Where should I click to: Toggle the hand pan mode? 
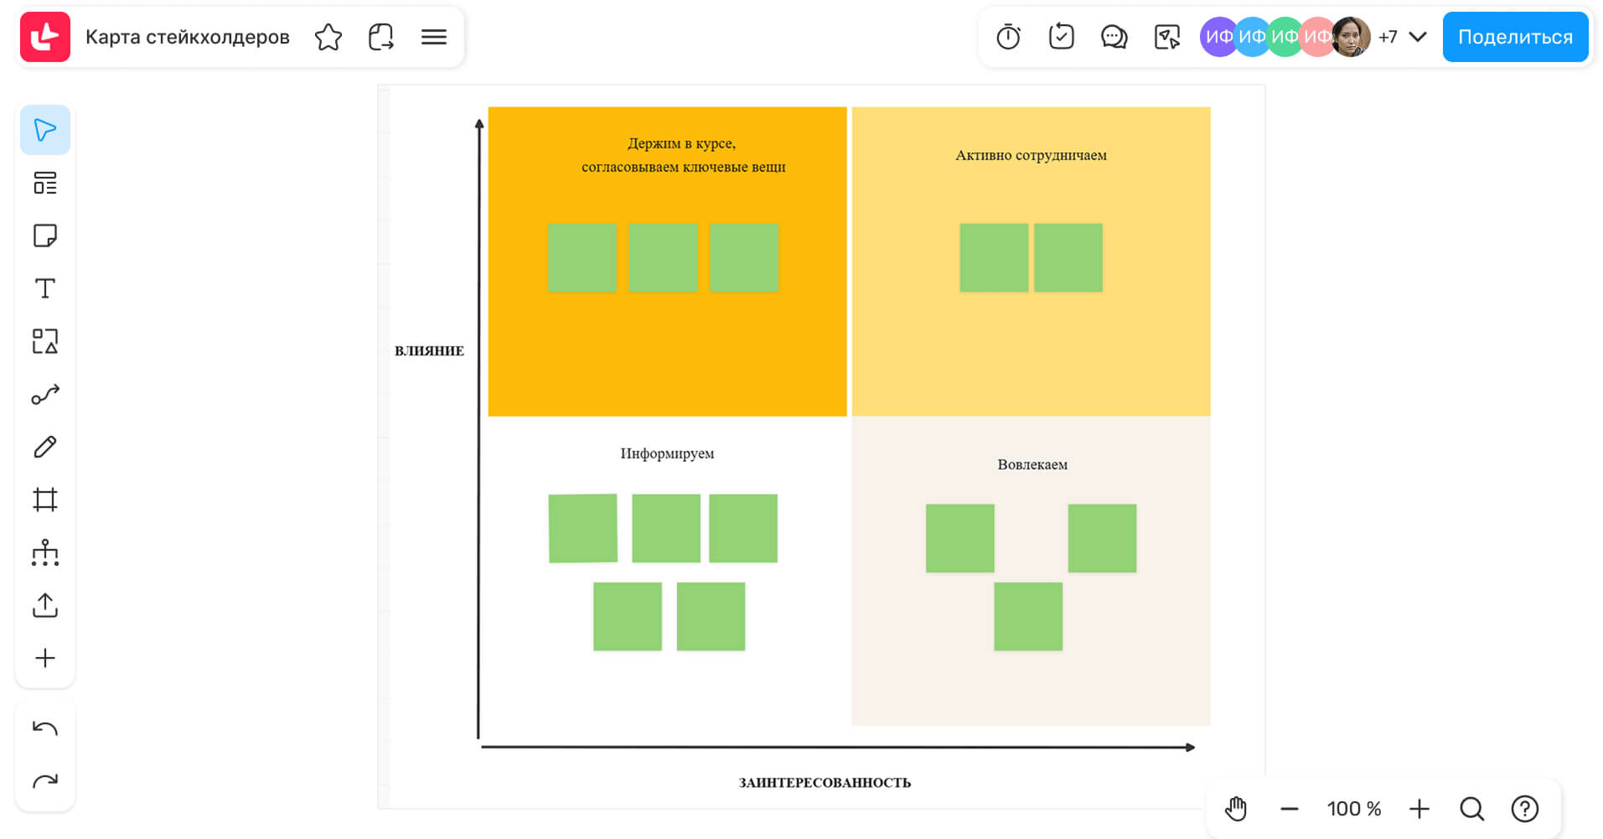coord(1236,809)
